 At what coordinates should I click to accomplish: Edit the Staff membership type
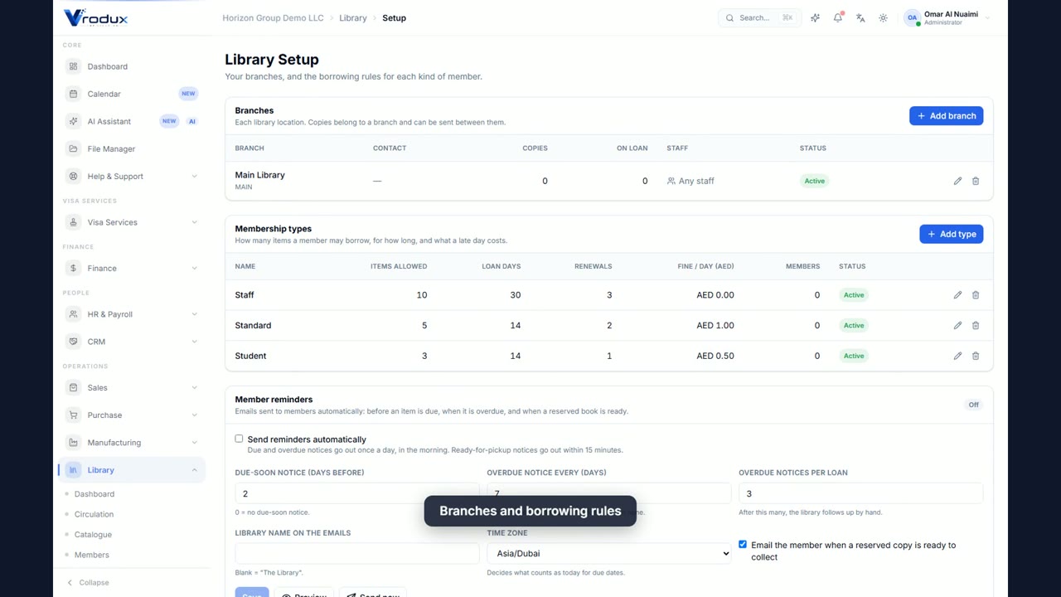point(957,295)
